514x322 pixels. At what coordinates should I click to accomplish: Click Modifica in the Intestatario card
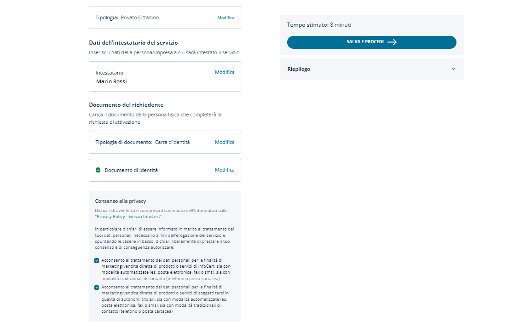(x=225, y=72)
